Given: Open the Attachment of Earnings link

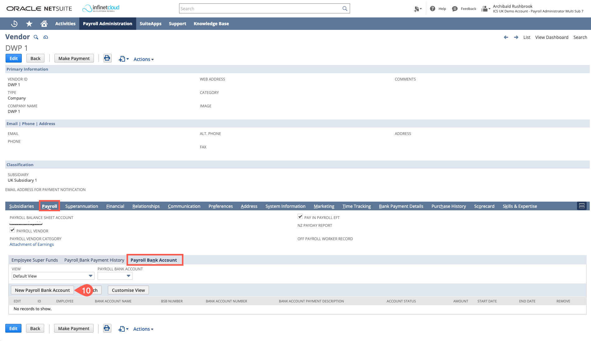Looking at the screenshot, I should 31,244.
